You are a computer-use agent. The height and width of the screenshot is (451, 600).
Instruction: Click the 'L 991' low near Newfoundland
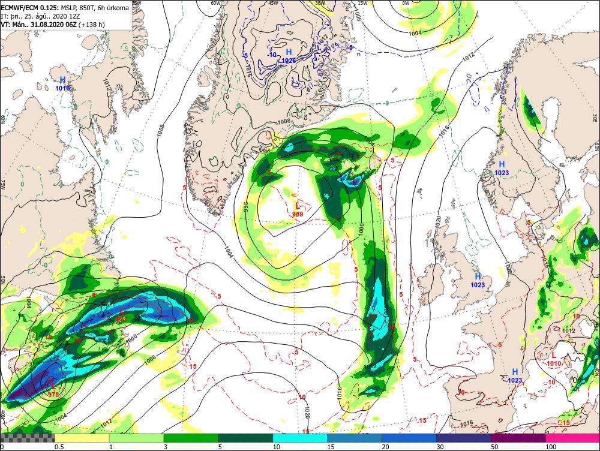(x=122, y=315)
